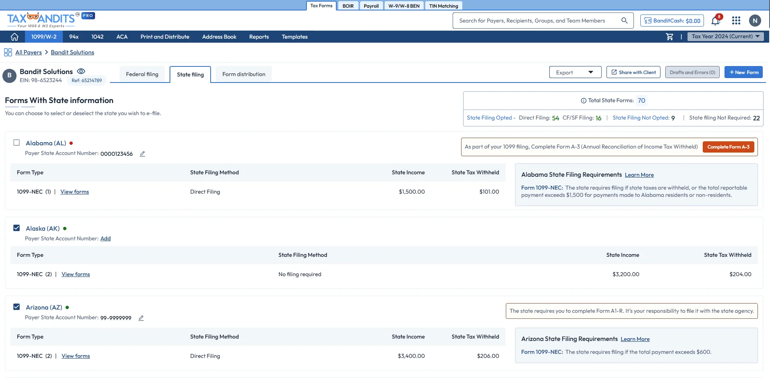
Task: Open the Tax Year 2024 dropdown
Action: pyautogui.click(x=726, y=37)
